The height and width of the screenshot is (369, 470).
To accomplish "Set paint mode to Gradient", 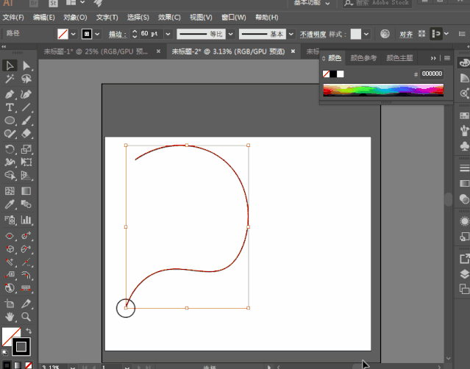I will [18, 365].
